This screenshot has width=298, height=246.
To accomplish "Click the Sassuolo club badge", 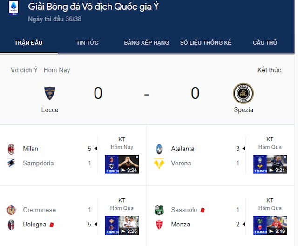I will [x=159, y=210].
